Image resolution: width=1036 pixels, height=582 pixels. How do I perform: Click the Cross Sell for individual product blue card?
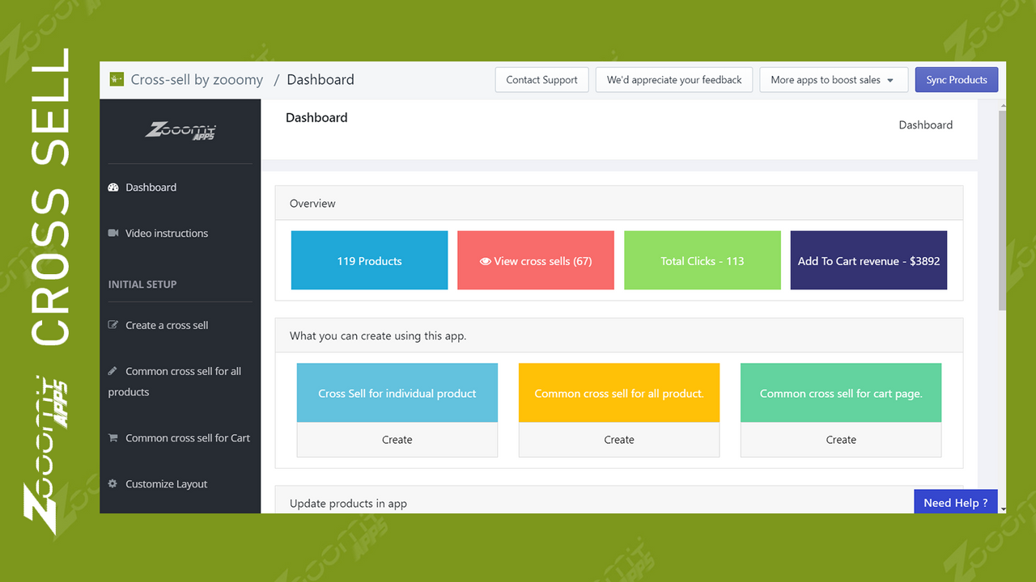point(397,393)
